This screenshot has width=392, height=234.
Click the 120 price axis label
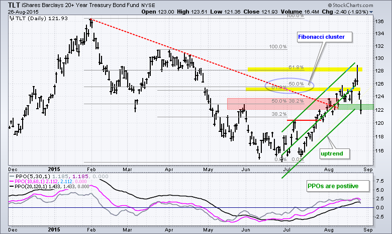pyautogui.click(x=379, y=123)
